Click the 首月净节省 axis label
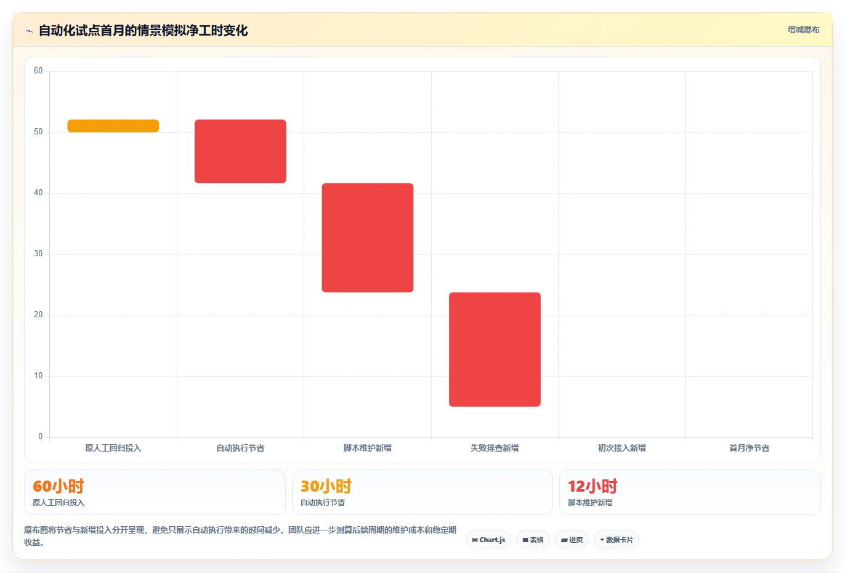Image resolution: width=845 pixels, height=573 pixels. (749, 448)
